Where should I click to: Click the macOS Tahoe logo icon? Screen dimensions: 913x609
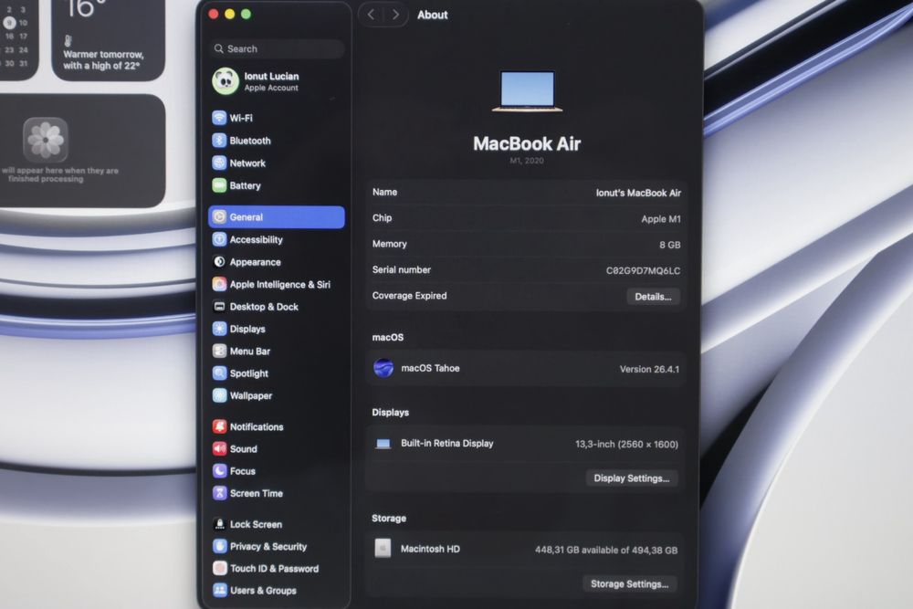coord(383,368)
